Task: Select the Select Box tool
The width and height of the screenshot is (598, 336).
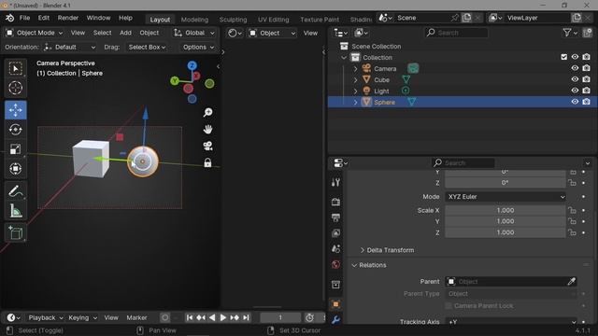Action: tap(16, 68)
